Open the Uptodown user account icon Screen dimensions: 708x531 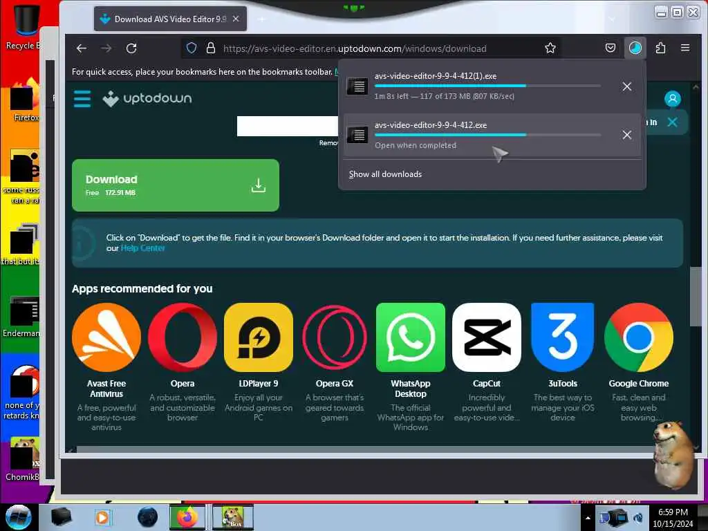[x=672, y=99]
